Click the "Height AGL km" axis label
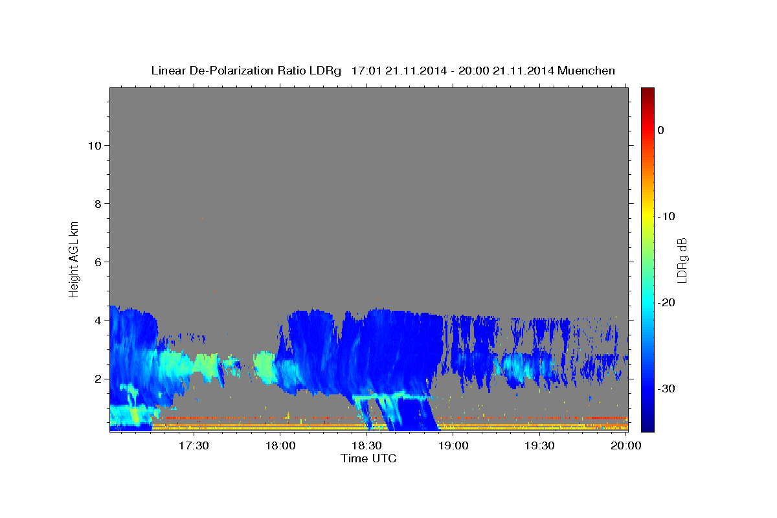 (x=74, y=258)
